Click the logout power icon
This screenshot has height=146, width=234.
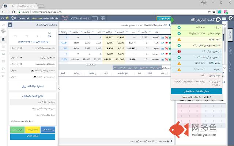tap(7, 18)
